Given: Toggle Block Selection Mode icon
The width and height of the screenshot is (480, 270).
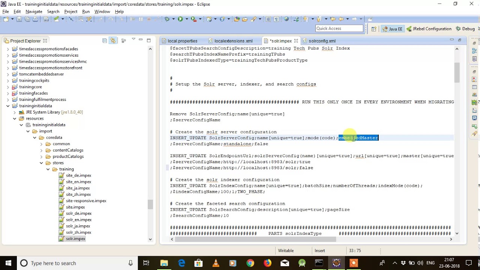Looking at the screenshot, I should click(268, 19).
